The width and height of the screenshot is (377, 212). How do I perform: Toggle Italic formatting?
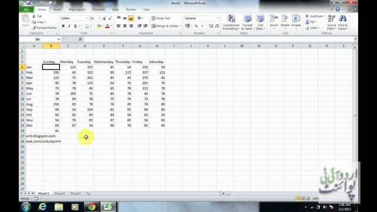point(70,26)
